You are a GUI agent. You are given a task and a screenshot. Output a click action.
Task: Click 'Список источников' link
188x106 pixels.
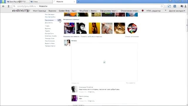coord(132,37)
